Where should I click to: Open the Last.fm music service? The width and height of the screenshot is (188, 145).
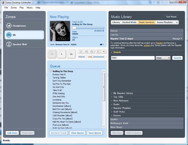tap(147, 35)
